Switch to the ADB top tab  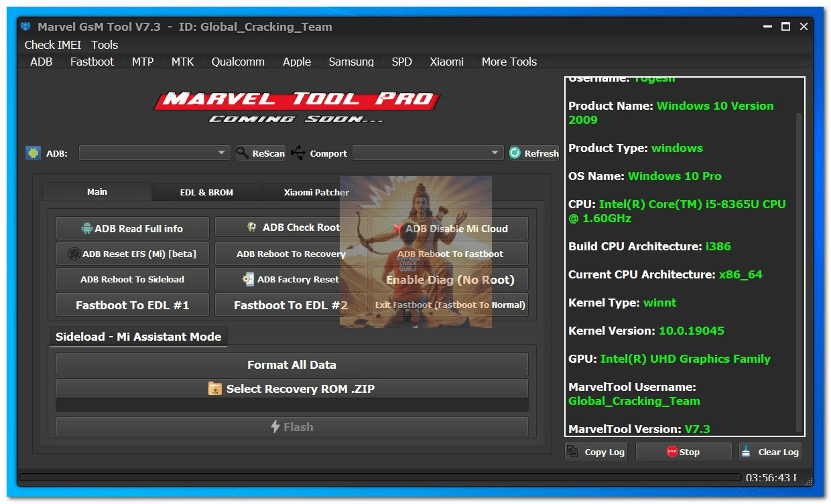[42, 62]
